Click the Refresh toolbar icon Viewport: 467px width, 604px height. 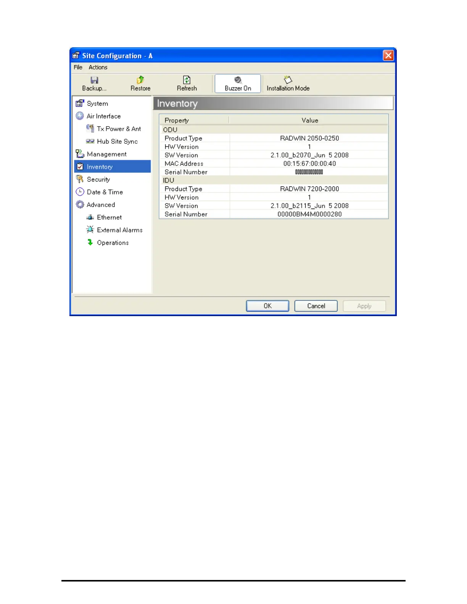(187, 80)
